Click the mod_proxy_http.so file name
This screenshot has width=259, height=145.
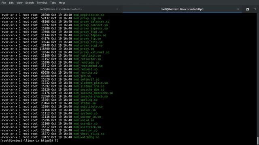88,42
